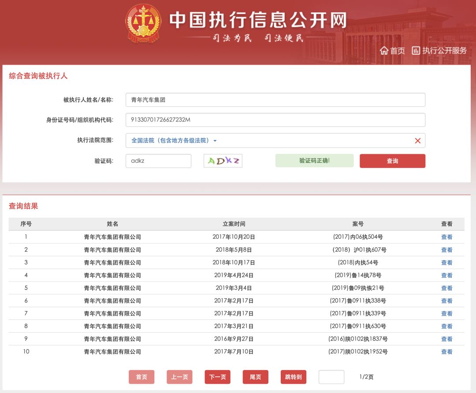Select date cell 2018年10月17日
Image resolution: width=476 pixels, height=393 pixels.
234,263
